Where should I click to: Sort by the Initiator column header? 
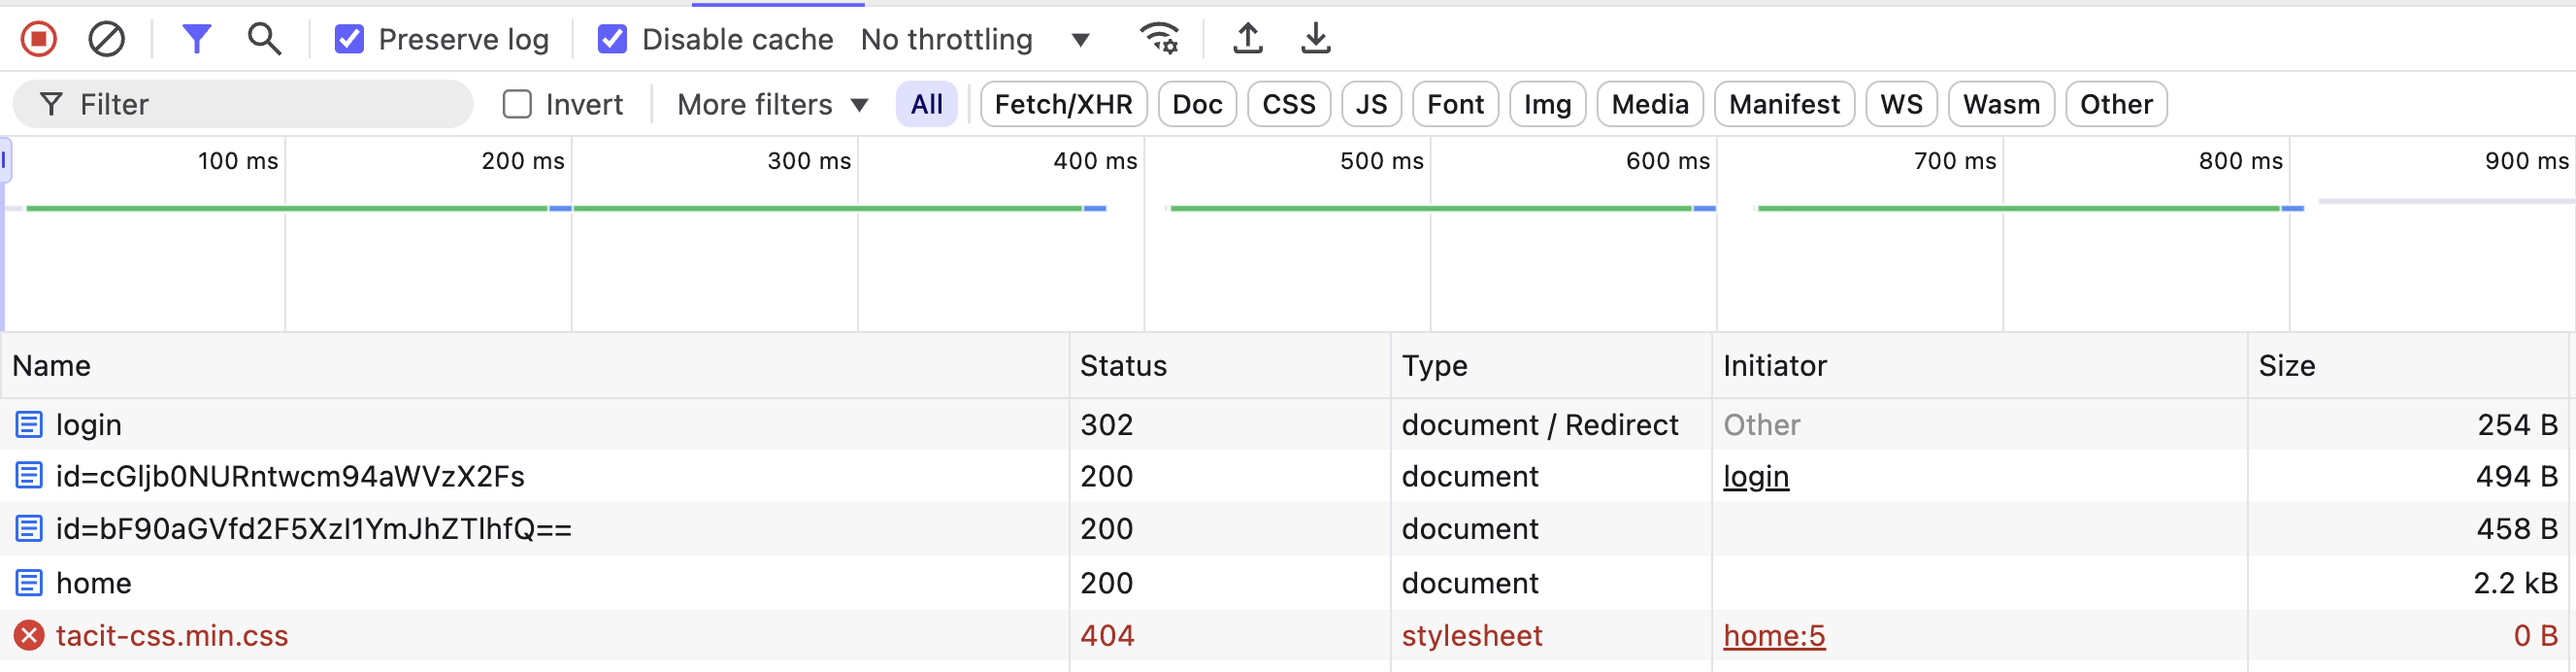[x=1979, y=366]
